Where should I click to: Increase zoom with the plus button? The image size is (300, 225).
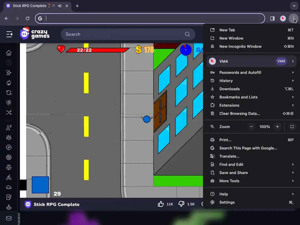[x=277, y=127]
